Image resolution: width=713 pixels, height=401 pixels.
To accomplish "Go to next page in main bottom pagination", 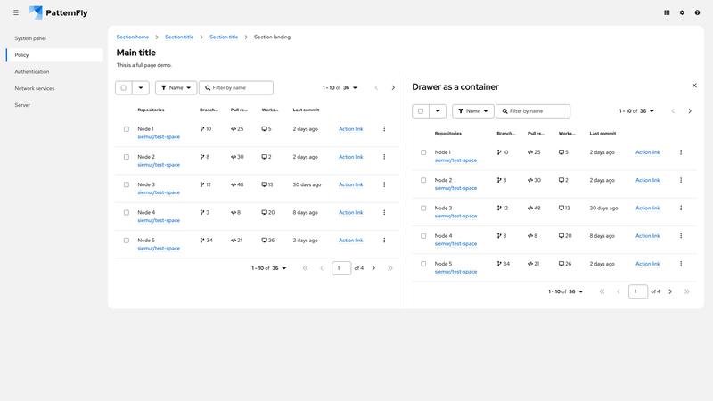I will 373,268.
